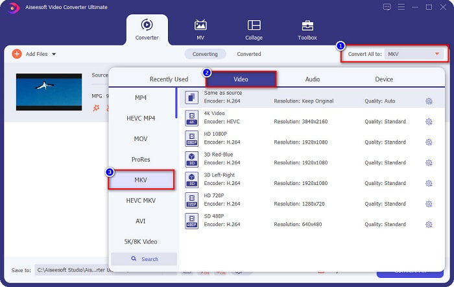Open settings gear for HD 1080P preset
The height and width of the screenshot is (287, 454).
(x=429, y=142)
